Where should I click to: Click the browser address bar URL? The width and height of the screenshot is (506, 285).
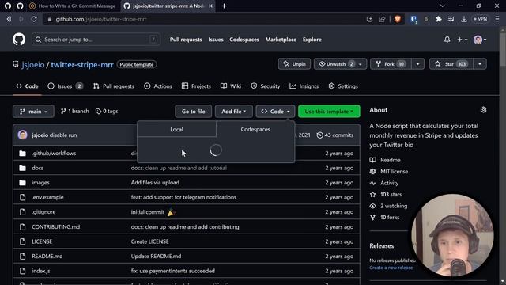[101, 19]
